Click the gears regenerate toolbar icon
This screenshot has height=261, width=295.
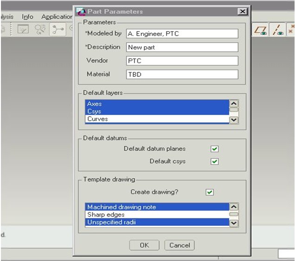pos(40,29)
